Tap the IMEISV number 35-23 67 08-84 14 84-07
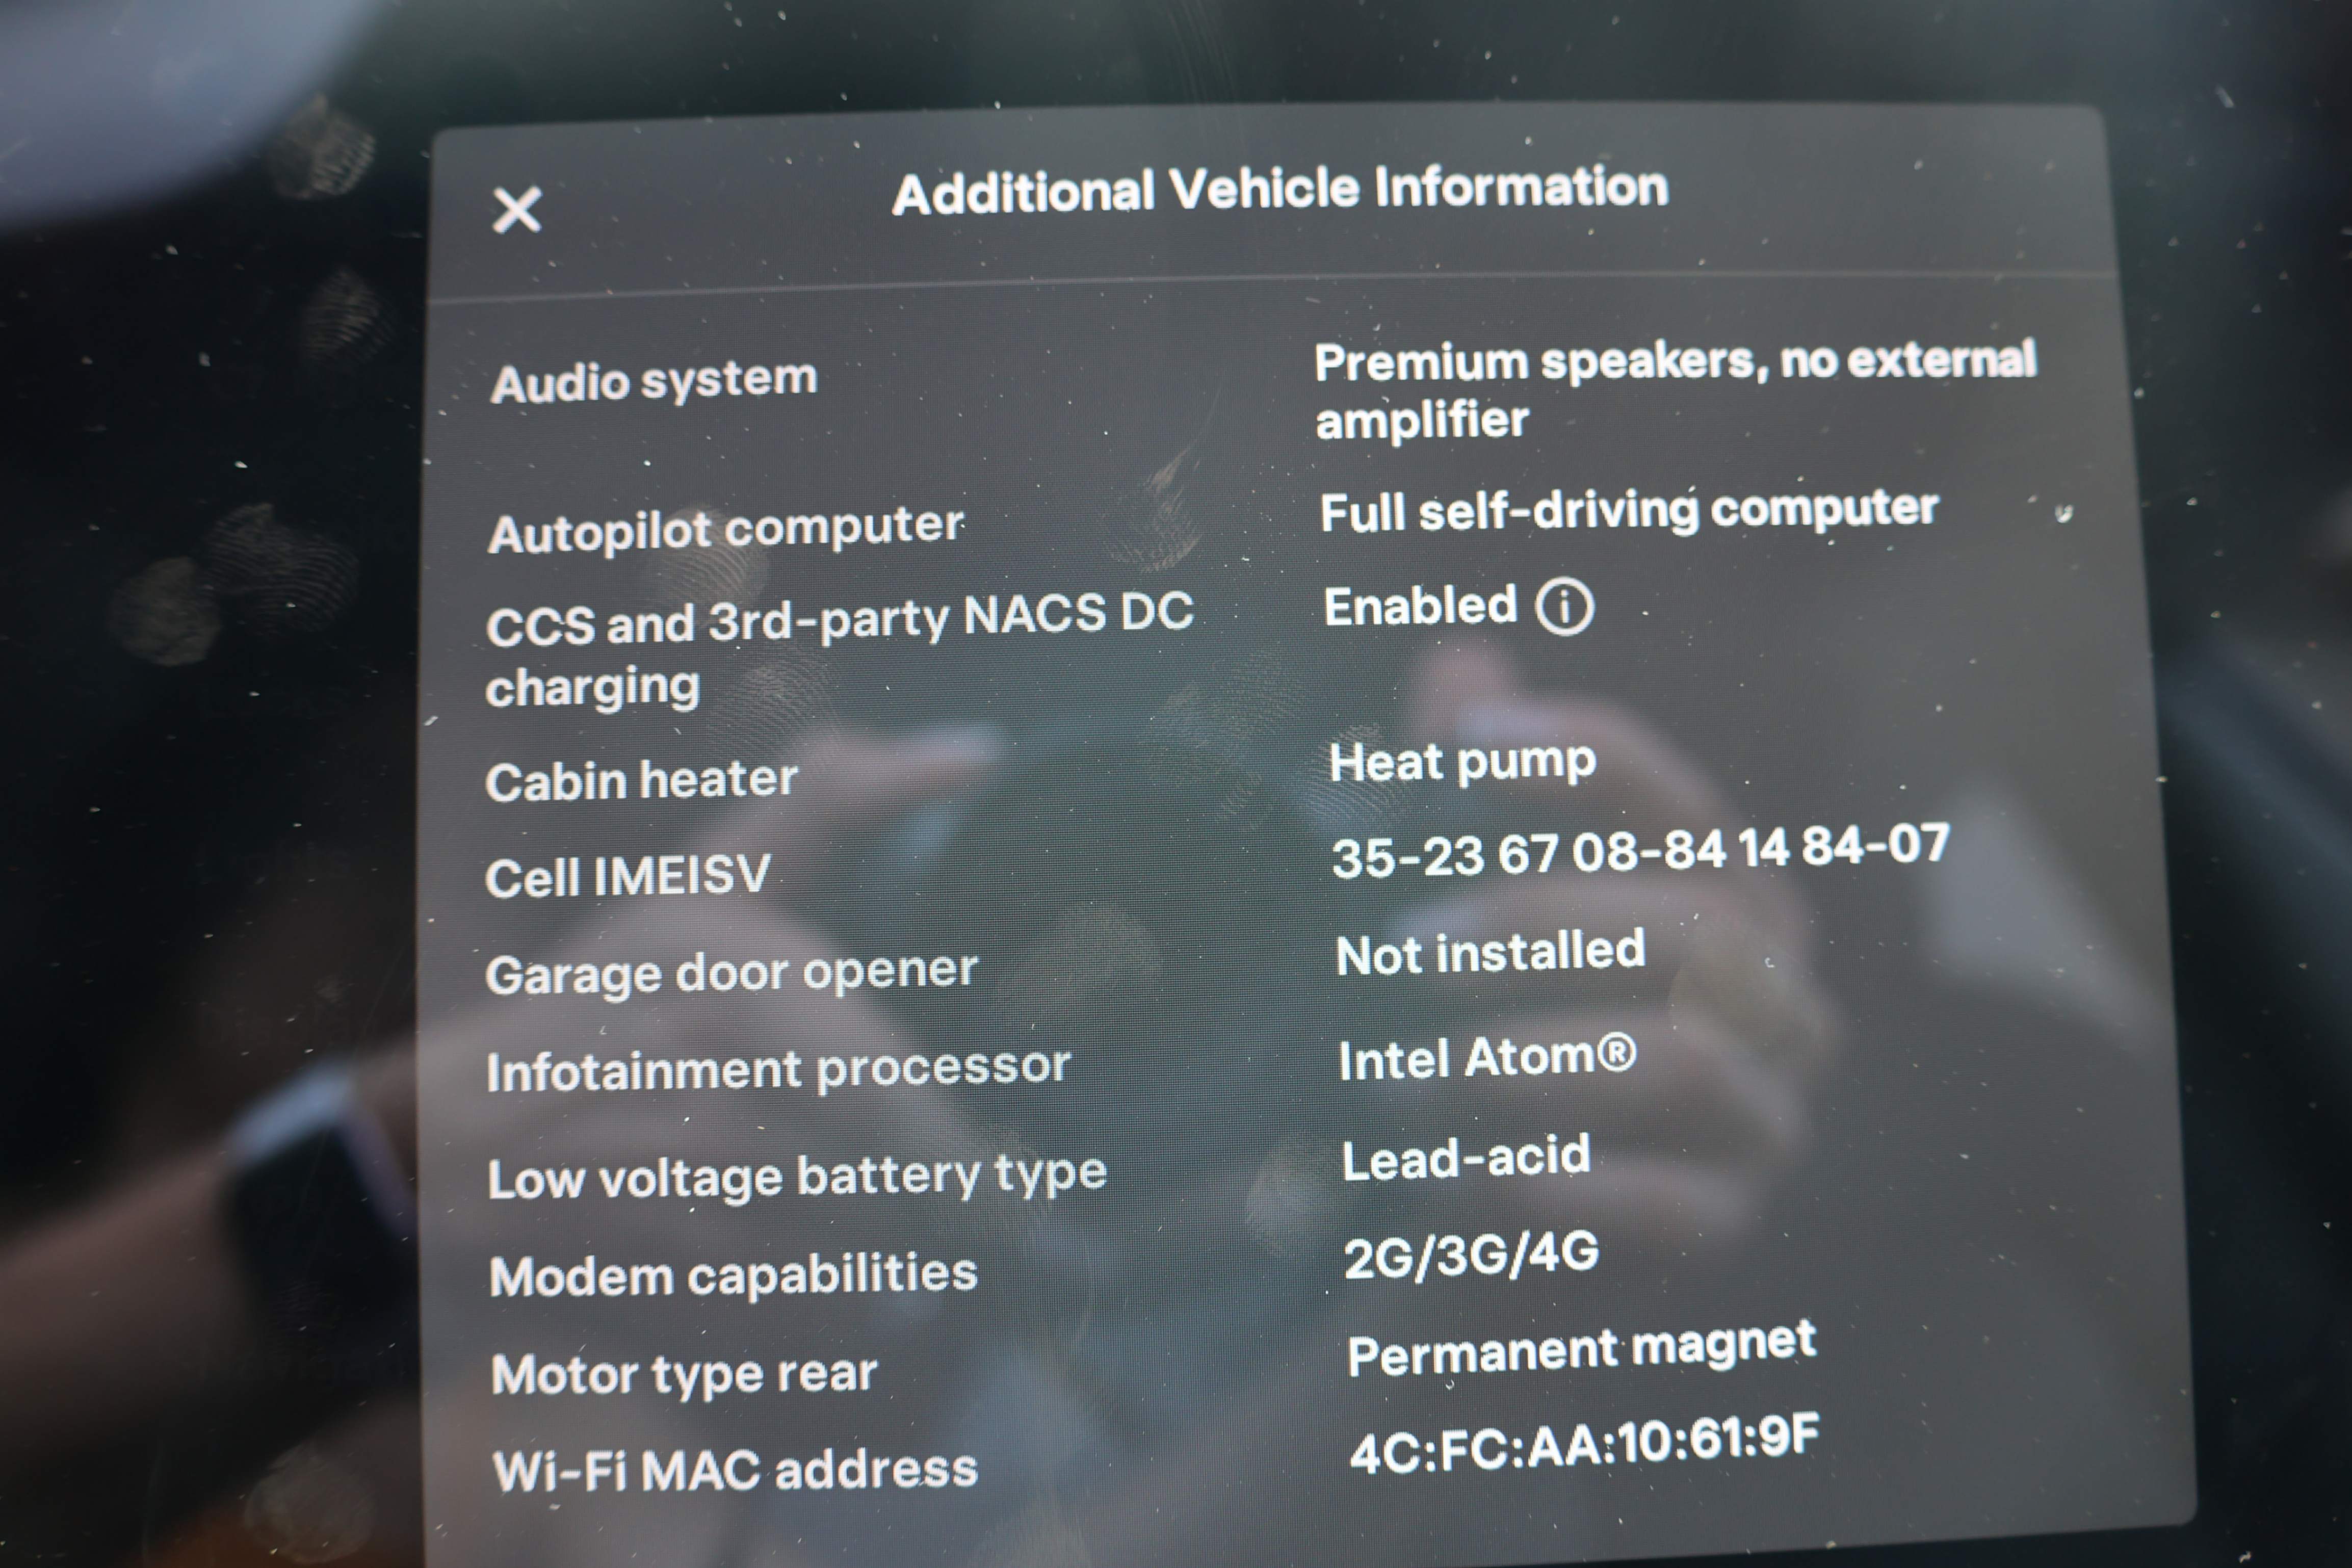Screen dimensions: 2352x1568 click(x=1640, y=851)
